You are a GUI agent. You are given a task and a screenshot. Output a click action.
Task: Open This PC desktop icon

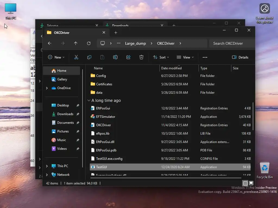11,11
